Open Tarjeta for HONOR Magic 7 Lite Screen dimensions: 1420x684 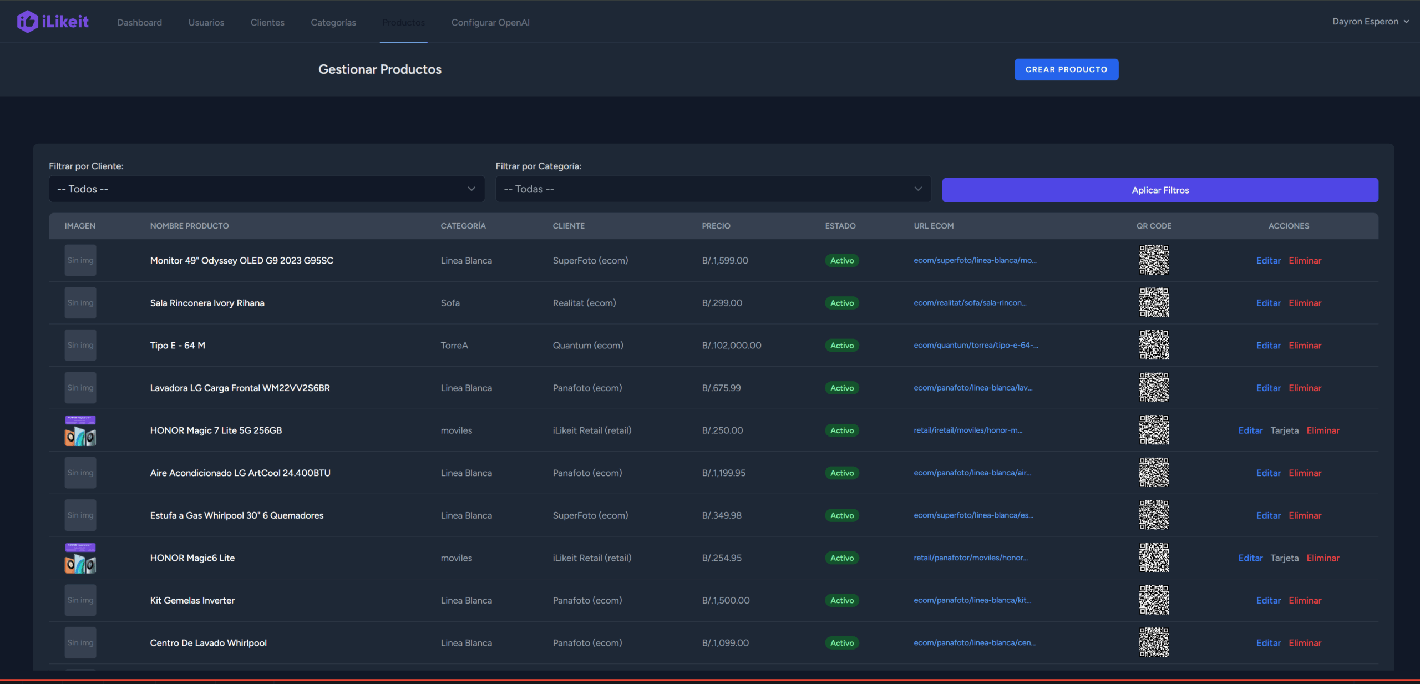coord(1284,430)
